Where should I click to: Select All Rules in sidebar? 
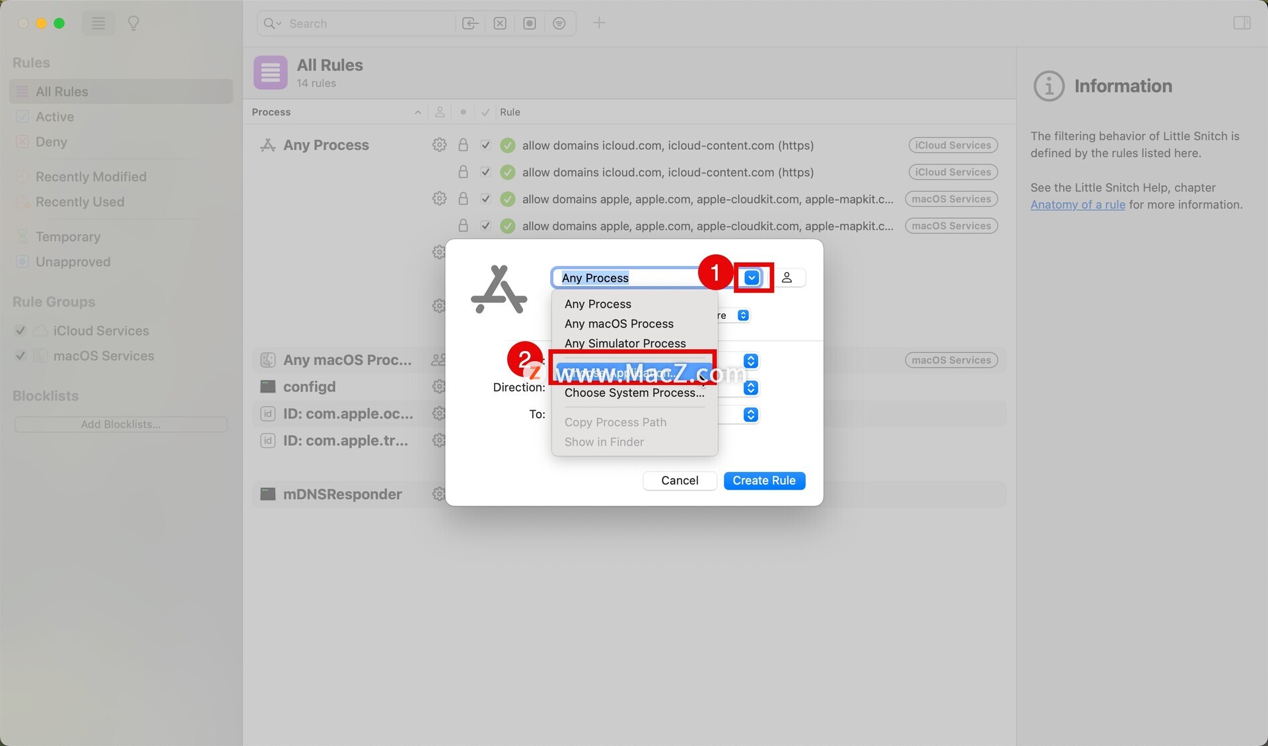(121, 92)
